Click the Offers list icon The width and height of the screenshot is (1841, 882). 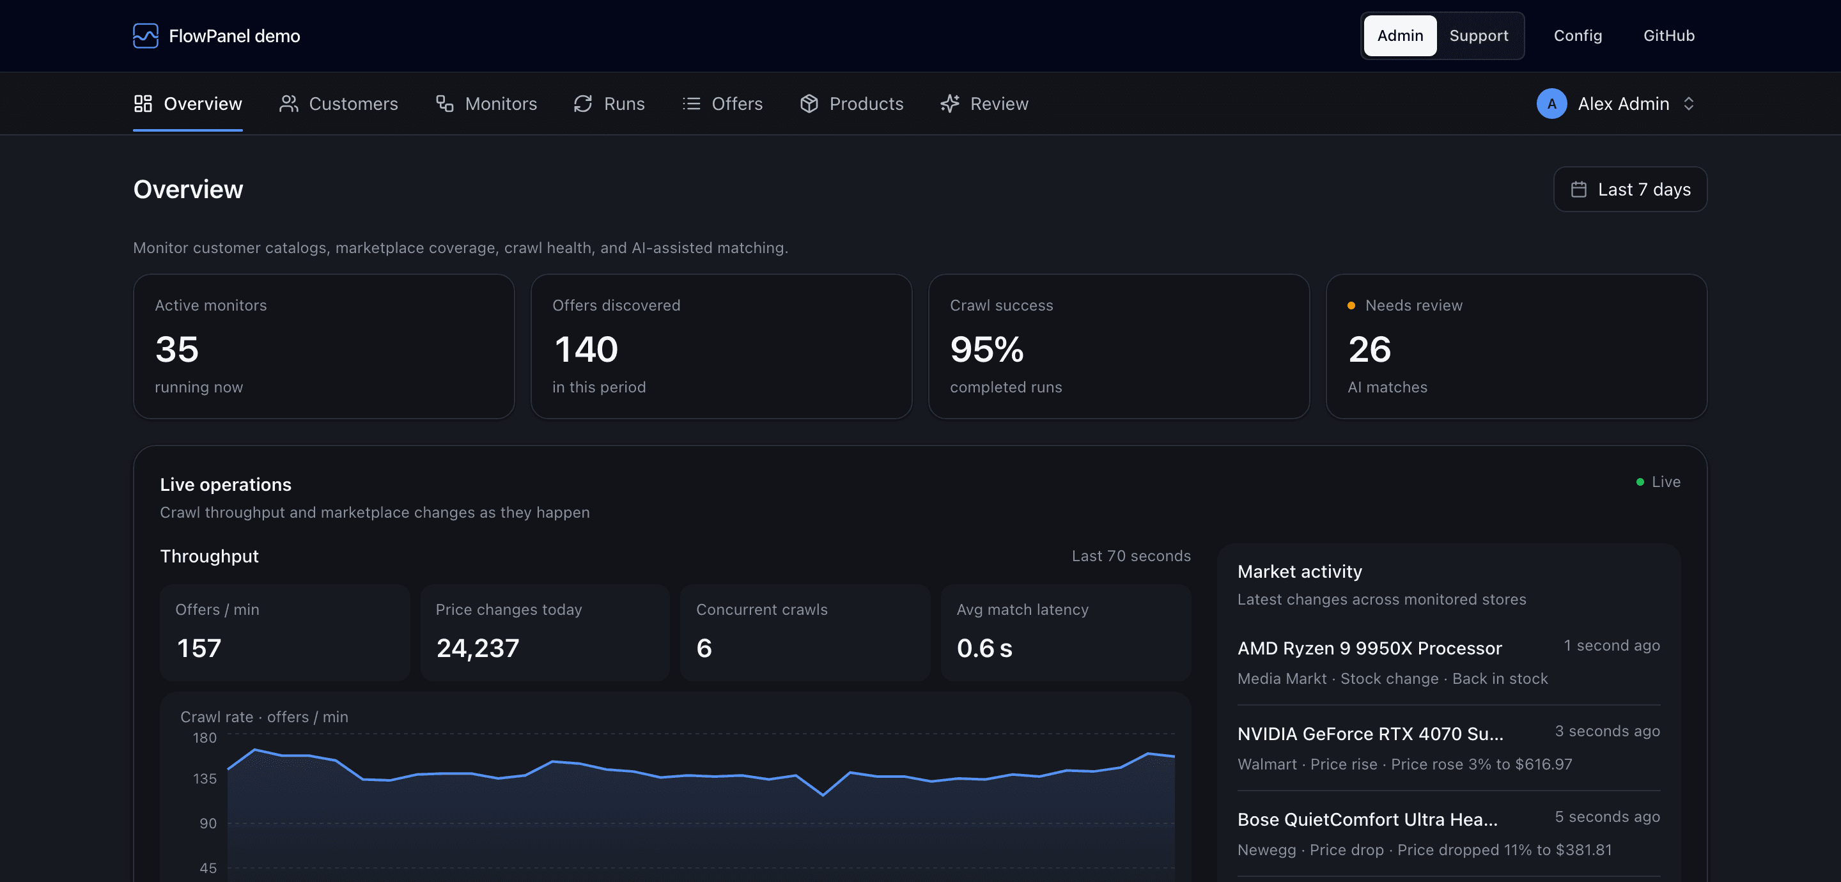[x=691, y=104]
